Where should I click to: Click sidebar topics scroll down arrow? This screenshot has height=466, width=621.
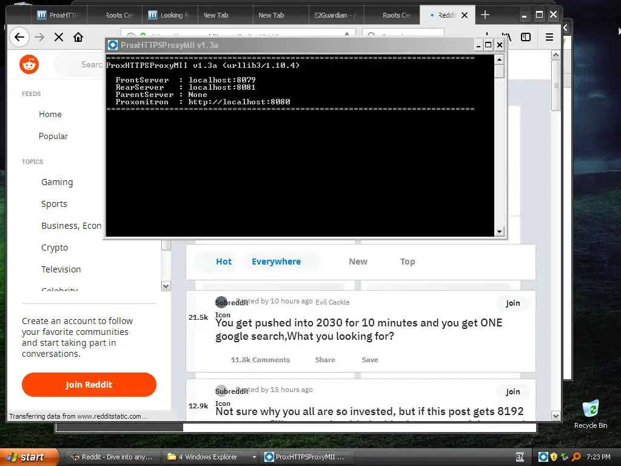pos(166,286)
